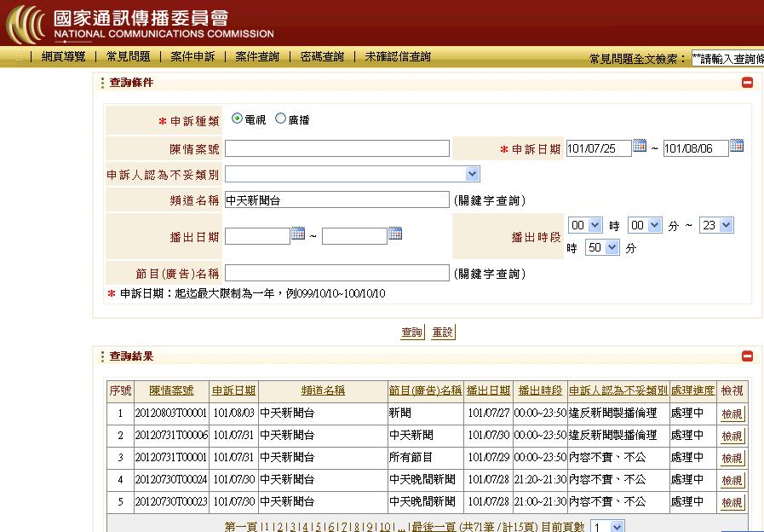Go to page 2 in pagination
This screenshot has height=532, width=764.
coord(280,527)
